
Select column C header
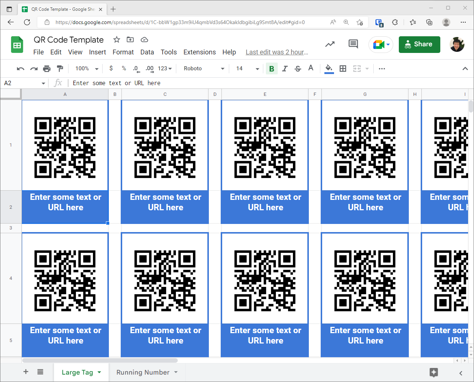click(165, 94)
